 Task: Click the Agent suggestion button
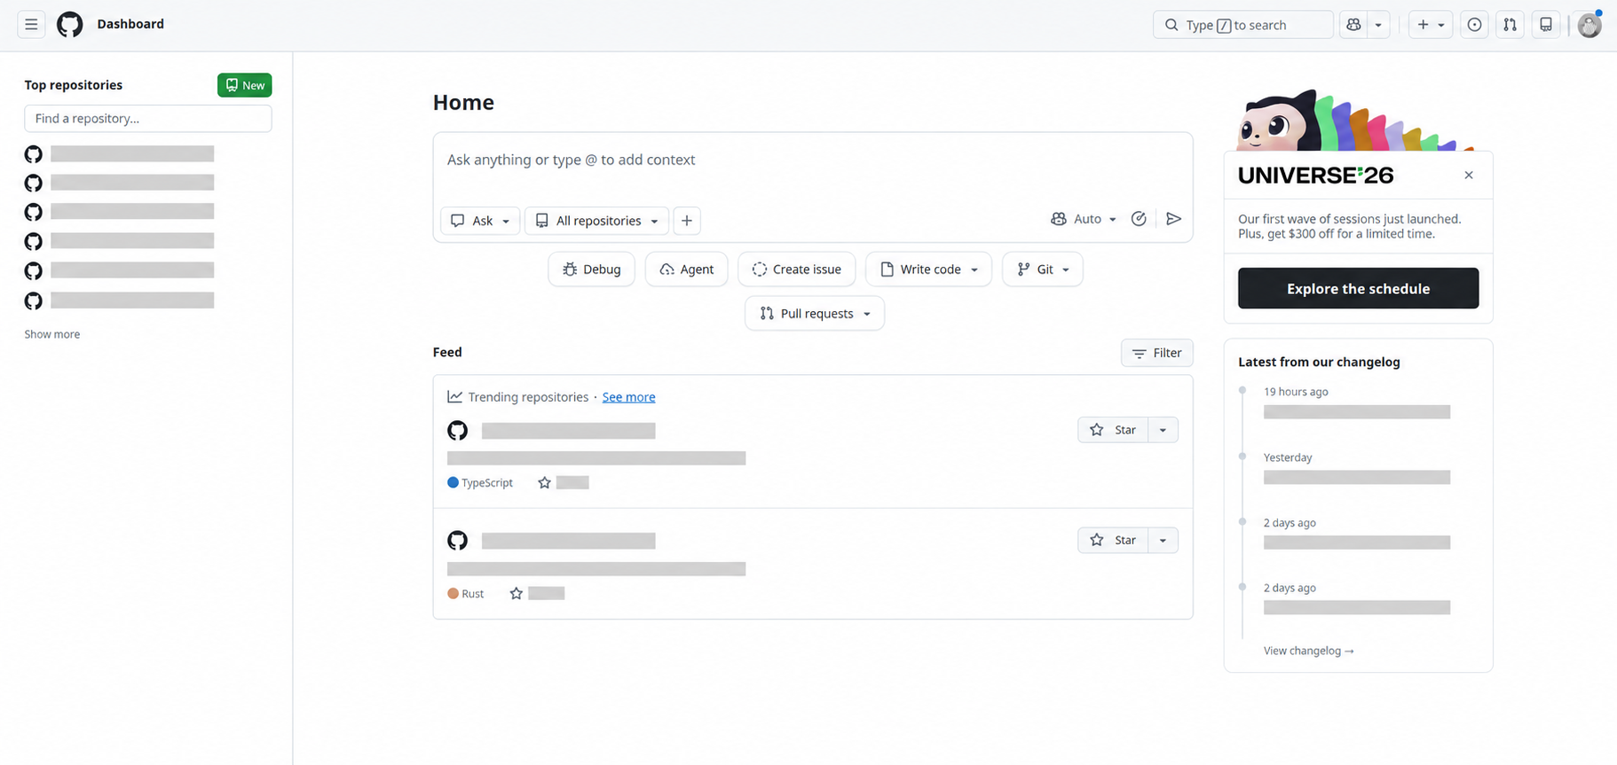(686, 269)
